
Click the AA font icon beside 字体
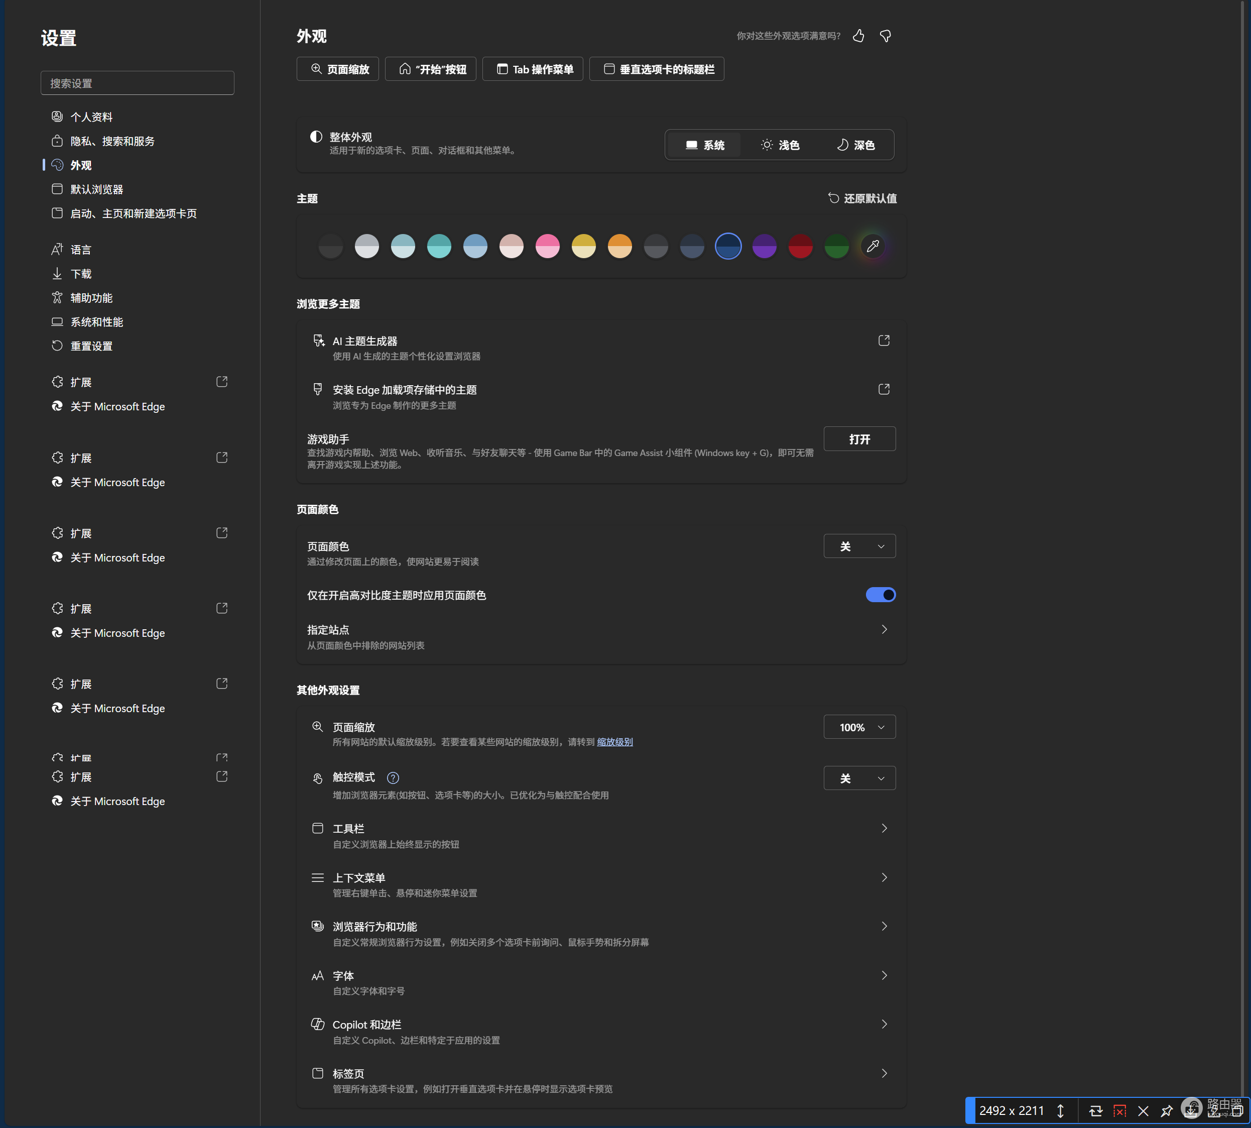(318, 975)
